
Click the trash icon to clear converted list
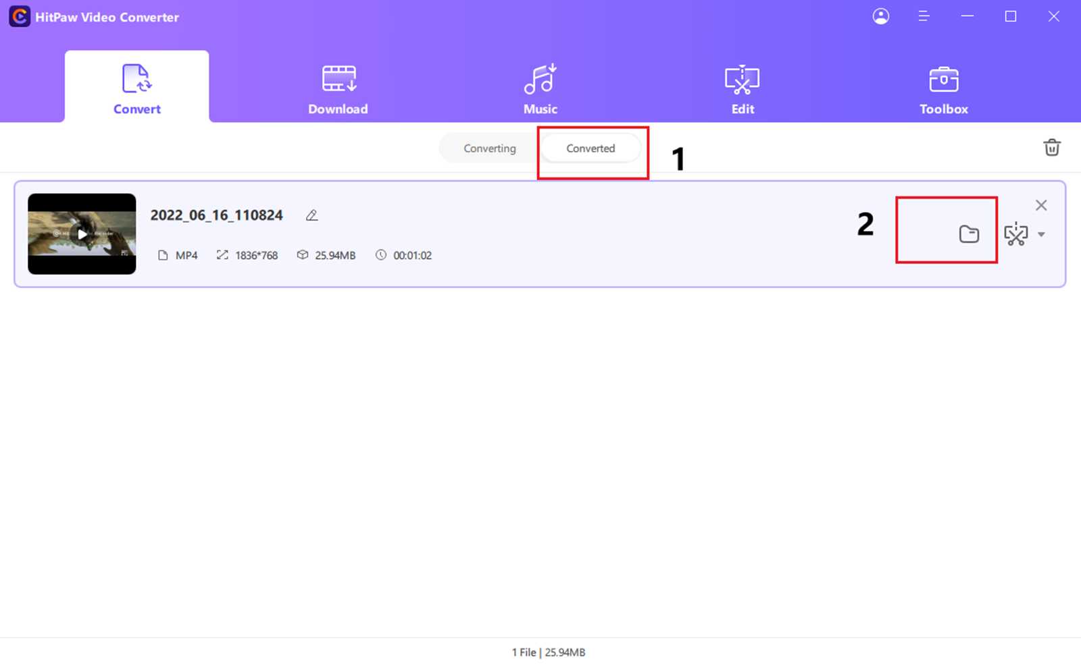[1052, 147]
